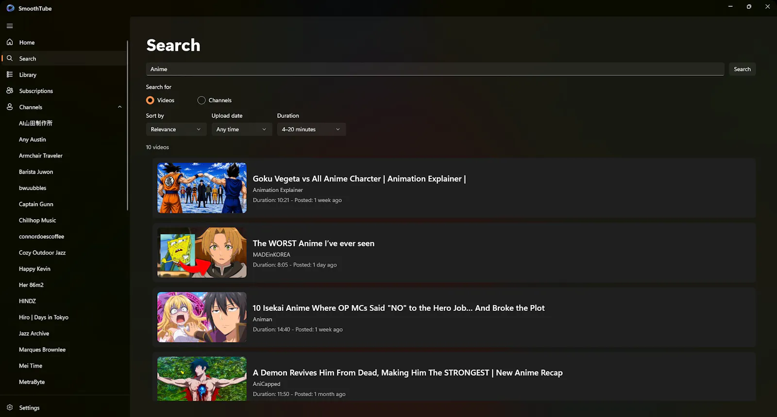Open Settings in the sidebar
777x417 pixels.
click(x=64, y=407)
